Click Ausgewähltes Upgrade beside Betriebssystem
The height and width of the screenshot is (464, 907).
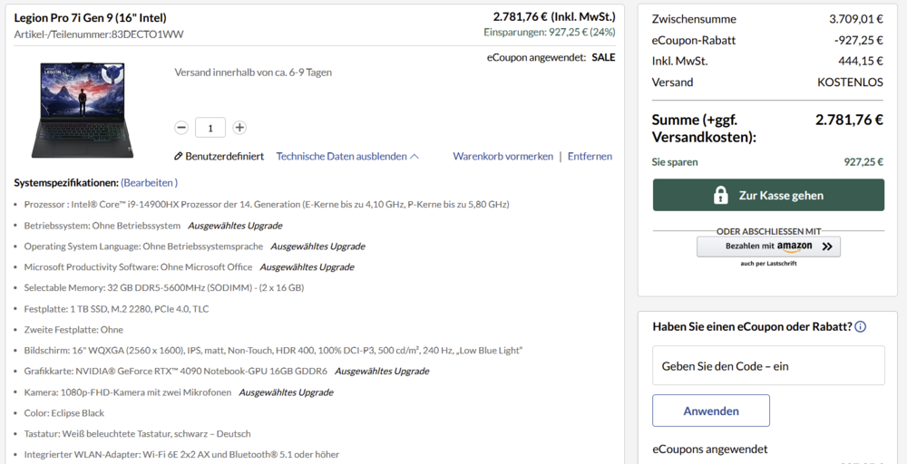point(235,226)
